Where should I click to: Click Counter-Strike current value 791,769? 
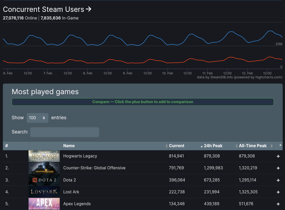click(x=177, y=168)
